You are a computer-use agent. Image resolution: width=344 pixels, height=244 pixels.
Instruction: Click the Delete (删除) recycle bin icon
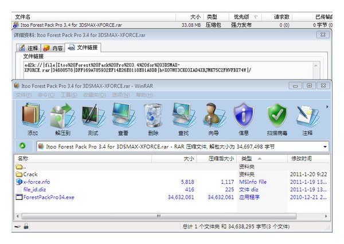click(x=153, y=119)
